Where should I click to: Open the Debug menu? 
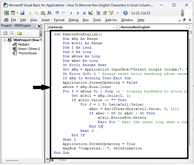[x=73, y=20]
